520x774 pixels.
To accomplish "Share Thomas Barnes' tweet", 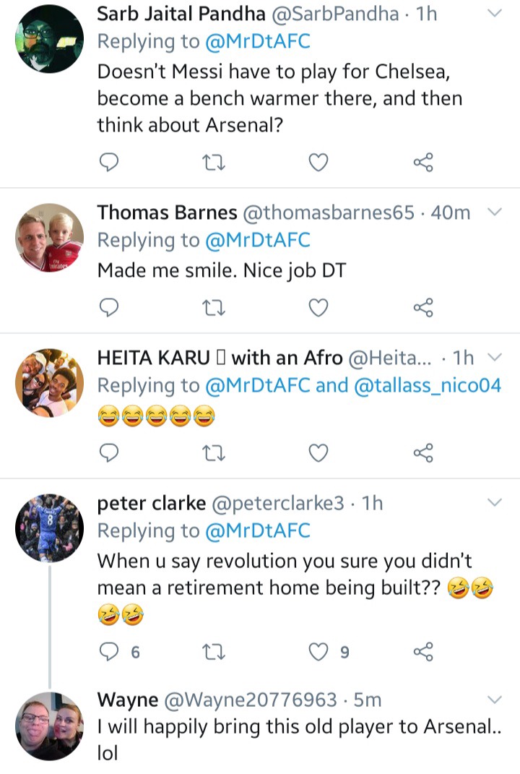I will tap(423, 308).
